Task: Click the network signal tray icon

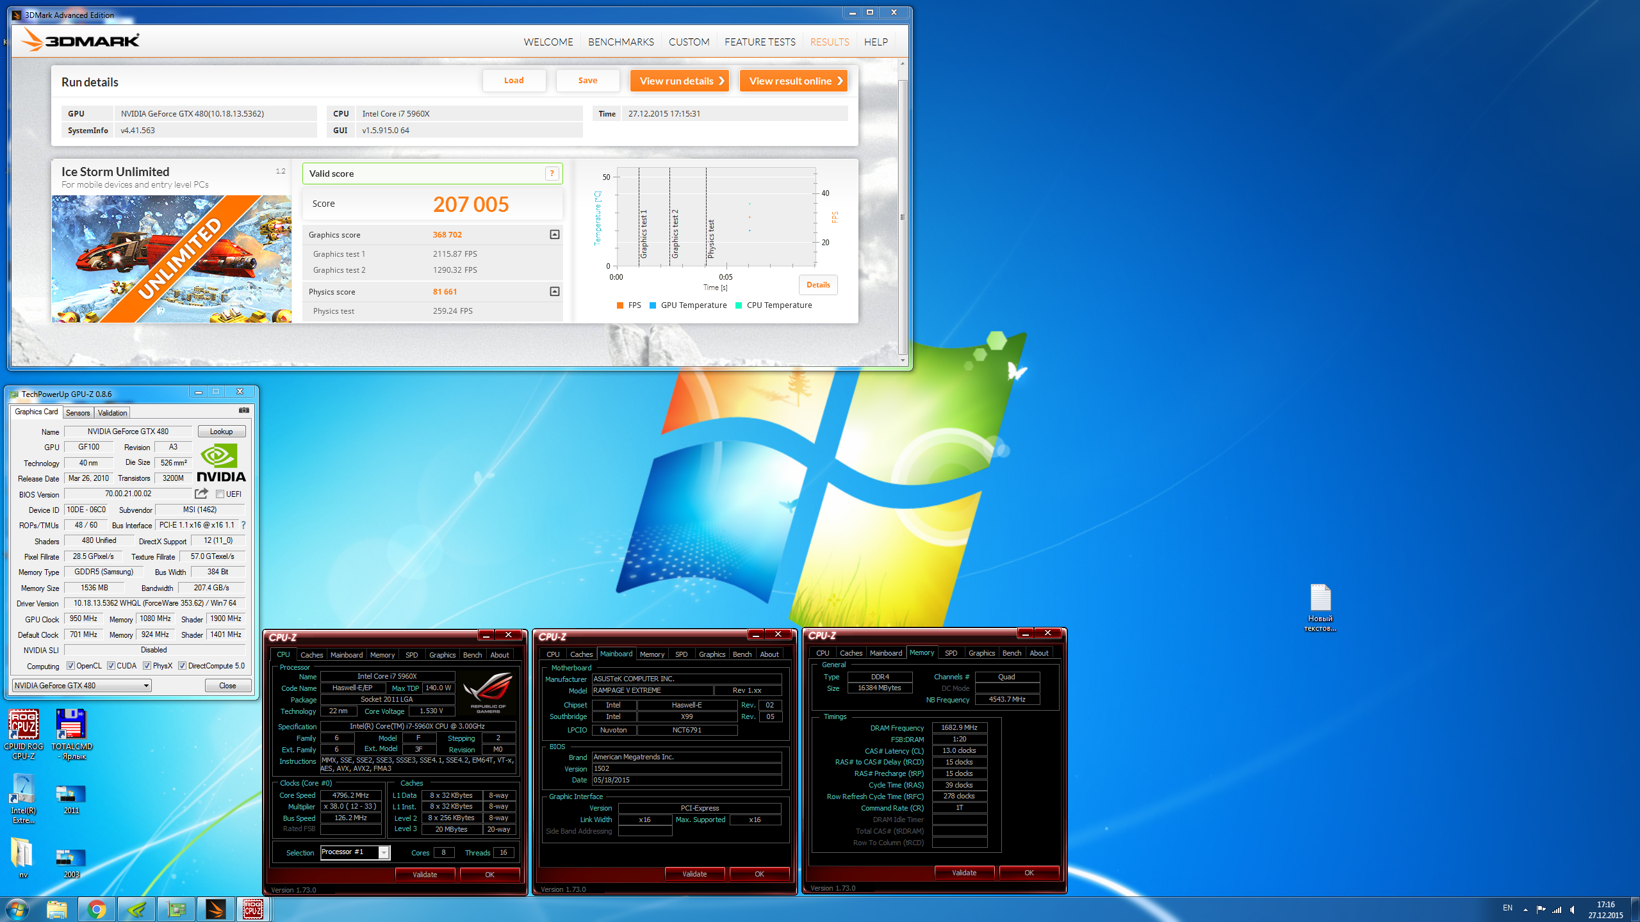Action: pyautogui.click(x=1557, y=909)
